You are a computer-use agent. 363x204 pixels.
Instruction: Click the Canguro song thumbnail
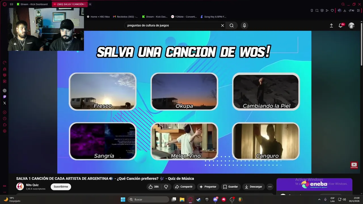pyautogui.click(x=266, y=141)
